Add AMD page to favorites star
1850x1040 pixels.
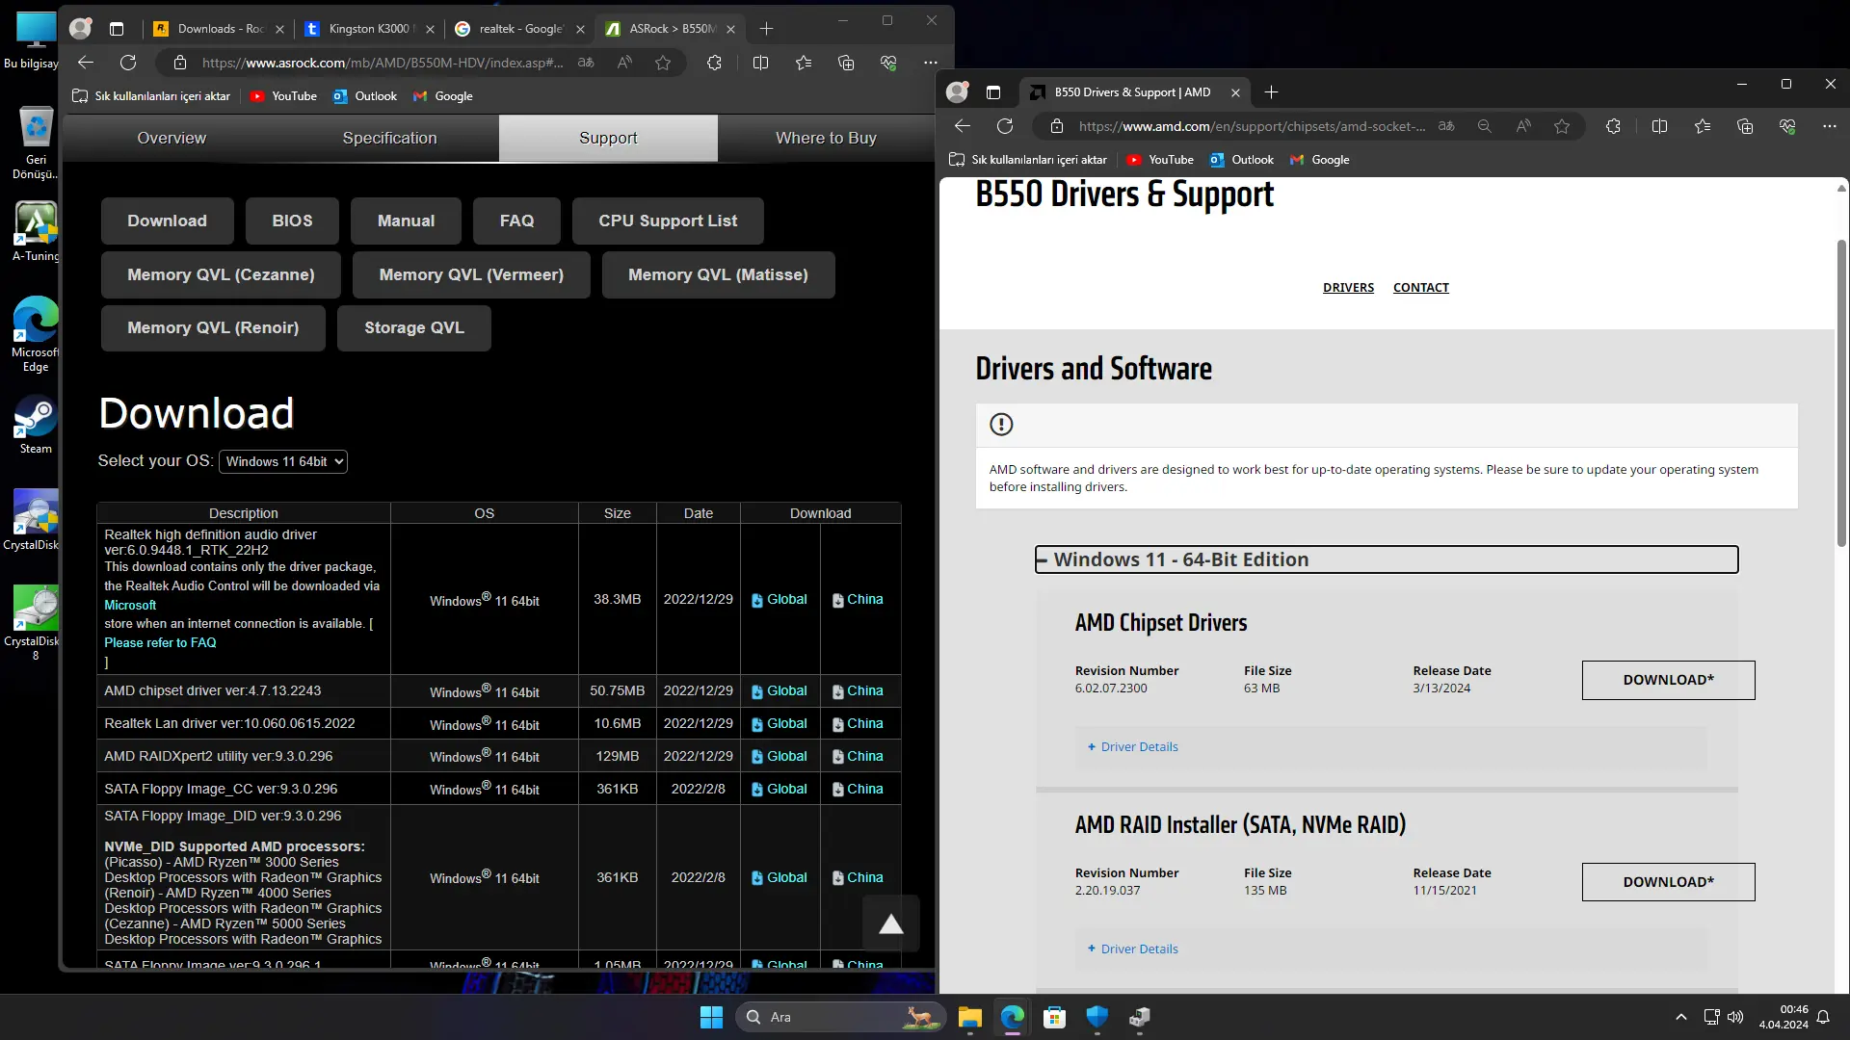point(1562,126)
